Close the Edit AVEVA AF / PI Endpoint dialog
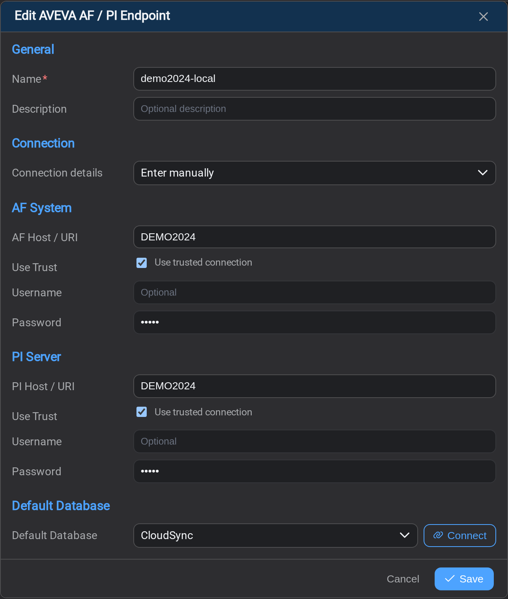Image resolution: width=508 pixels, height=599 pixels. point(483,17)
